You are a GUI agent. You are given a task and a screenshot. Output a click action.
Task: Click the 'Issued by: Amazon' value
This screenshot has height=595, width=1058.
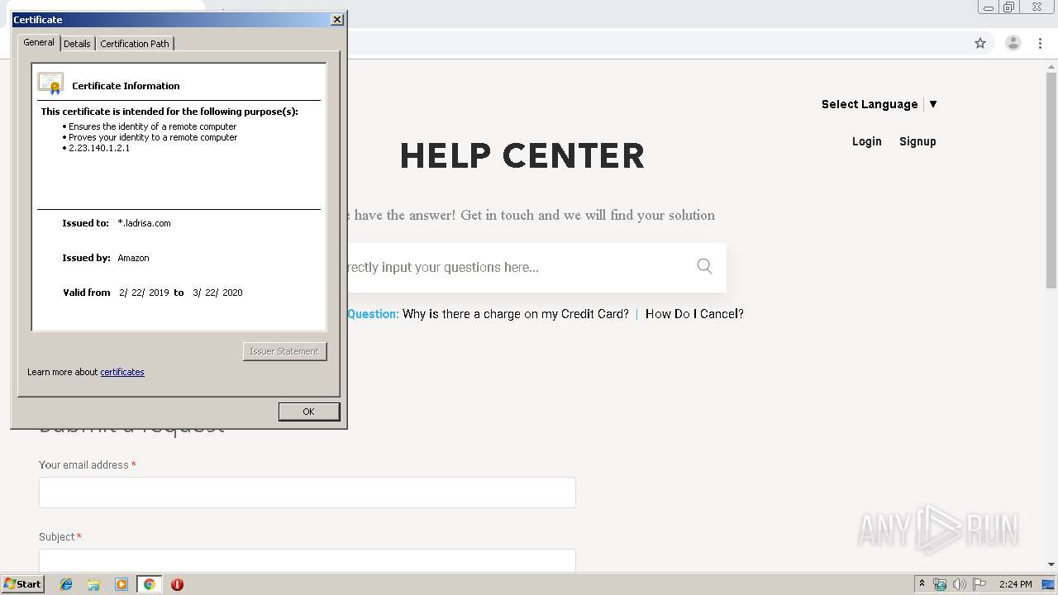(x=133, y=258)
